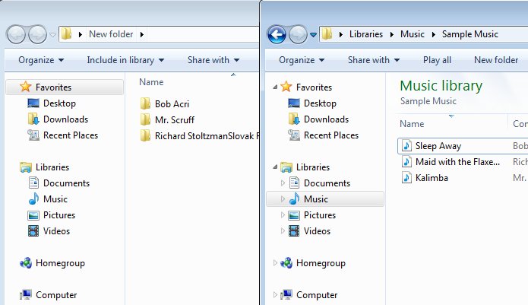The height and width of the screenshot is (305, 528).
Task: Click the Music breadcrumb in the address bar
Action: [x=413, y=34]
